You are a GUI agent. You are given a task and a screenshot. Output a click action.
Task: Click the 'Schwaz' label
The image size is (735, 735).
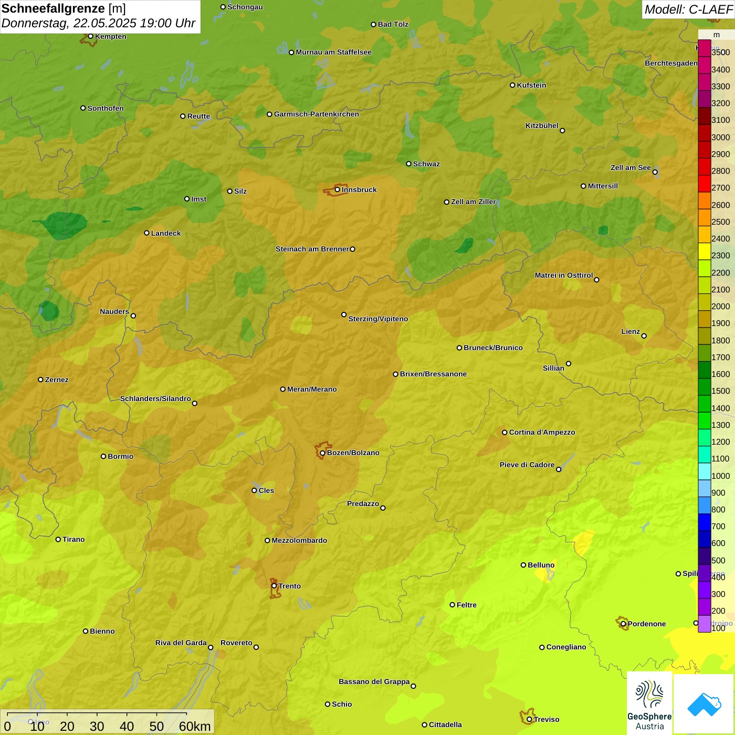[x=426, y=164]
